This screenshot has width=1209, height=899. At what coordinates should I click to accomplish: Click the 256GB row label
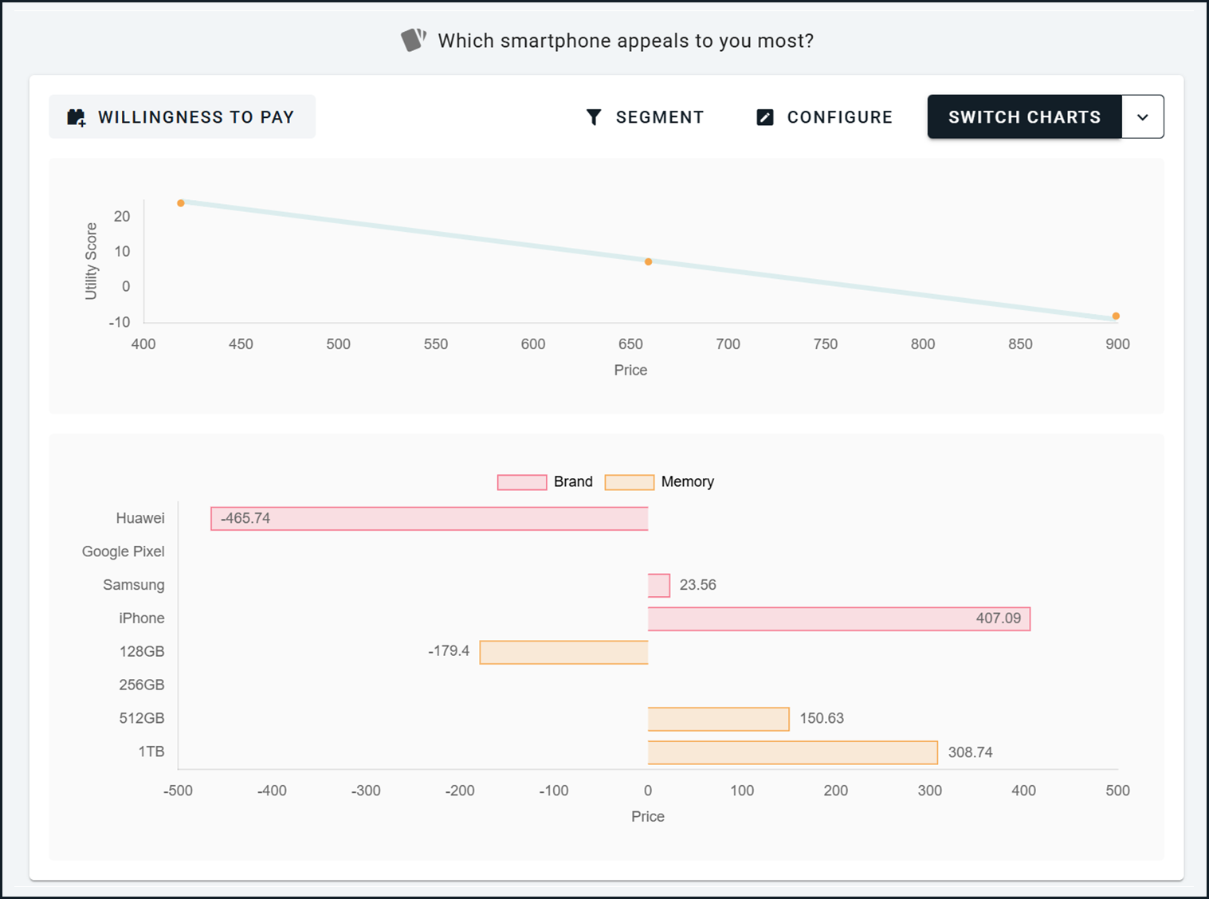142,685
